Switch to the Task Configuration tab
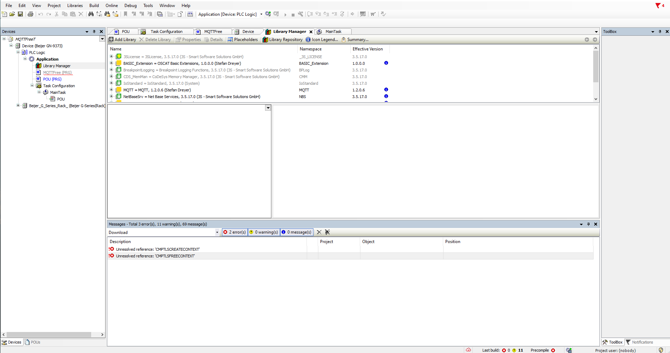The height and width of the screenshot is (353, 670). point(166,32)
